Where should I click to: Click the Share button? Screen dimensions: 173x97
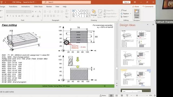click(x=136, y=6)
